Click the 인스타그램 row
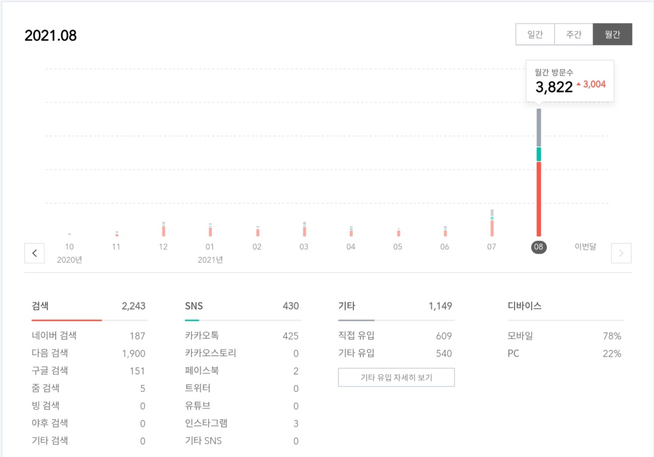This screenshot has width=654, height=457. pyautogui.click(x=242, y=423)
